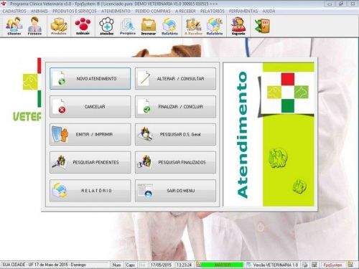Click the PESQUISAR PENDENTES button

coord(90,162)
